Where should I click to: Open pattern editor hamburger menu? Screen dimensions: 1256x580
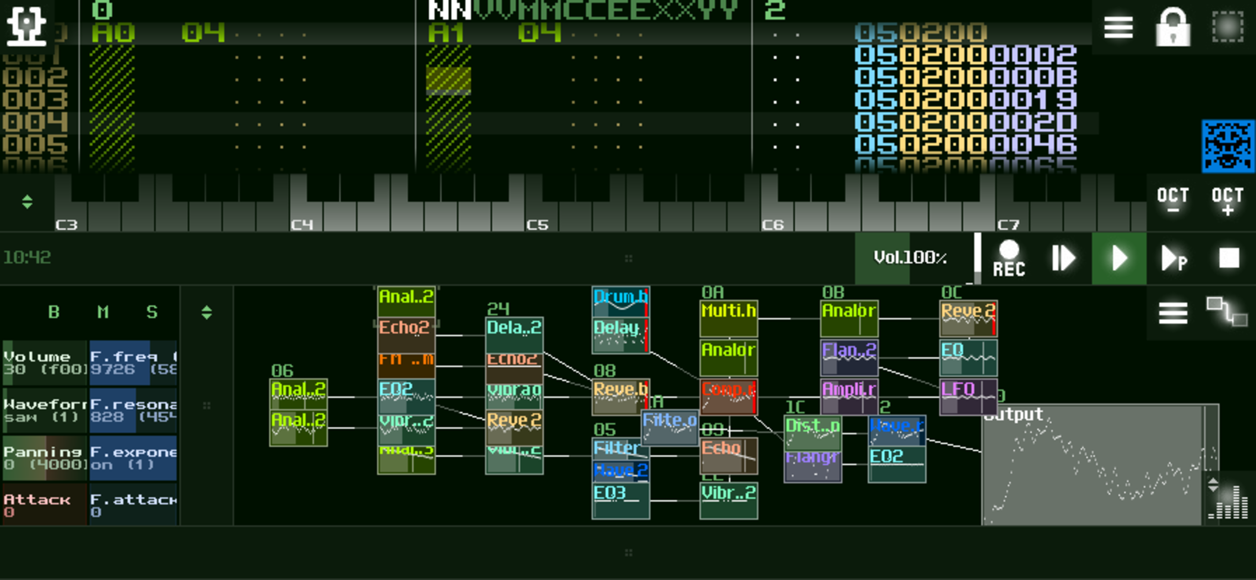tap(1118, 26)
